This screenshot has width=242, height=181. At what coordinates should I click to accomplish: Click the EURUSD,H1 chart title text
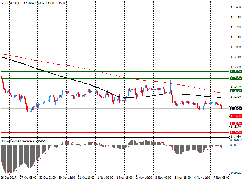point(14,3)
